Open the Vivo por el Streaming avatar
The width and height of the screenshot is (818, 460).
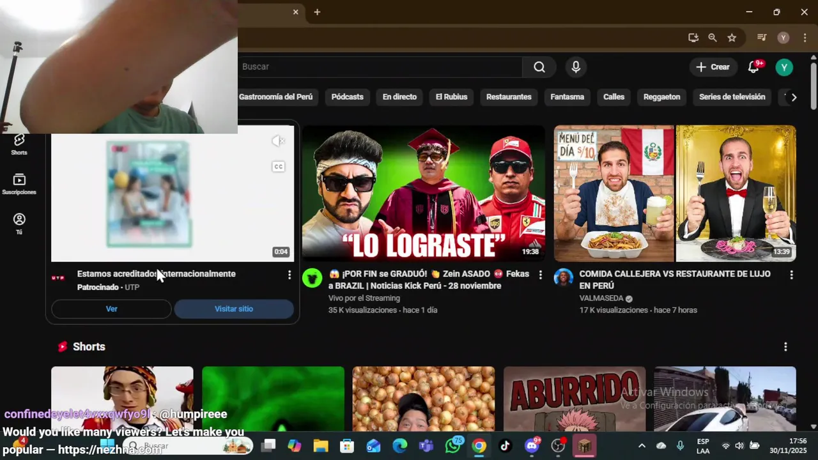click(x=312, y=278)
